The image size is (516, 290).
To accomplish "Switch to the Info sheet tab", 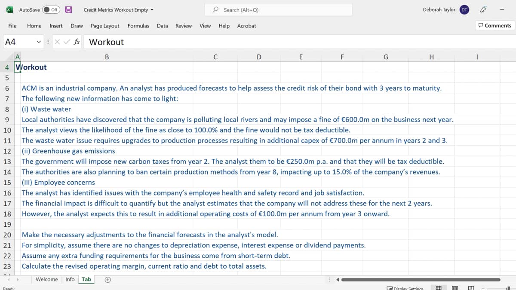I will pyautogui.click(x=70, y=279).
